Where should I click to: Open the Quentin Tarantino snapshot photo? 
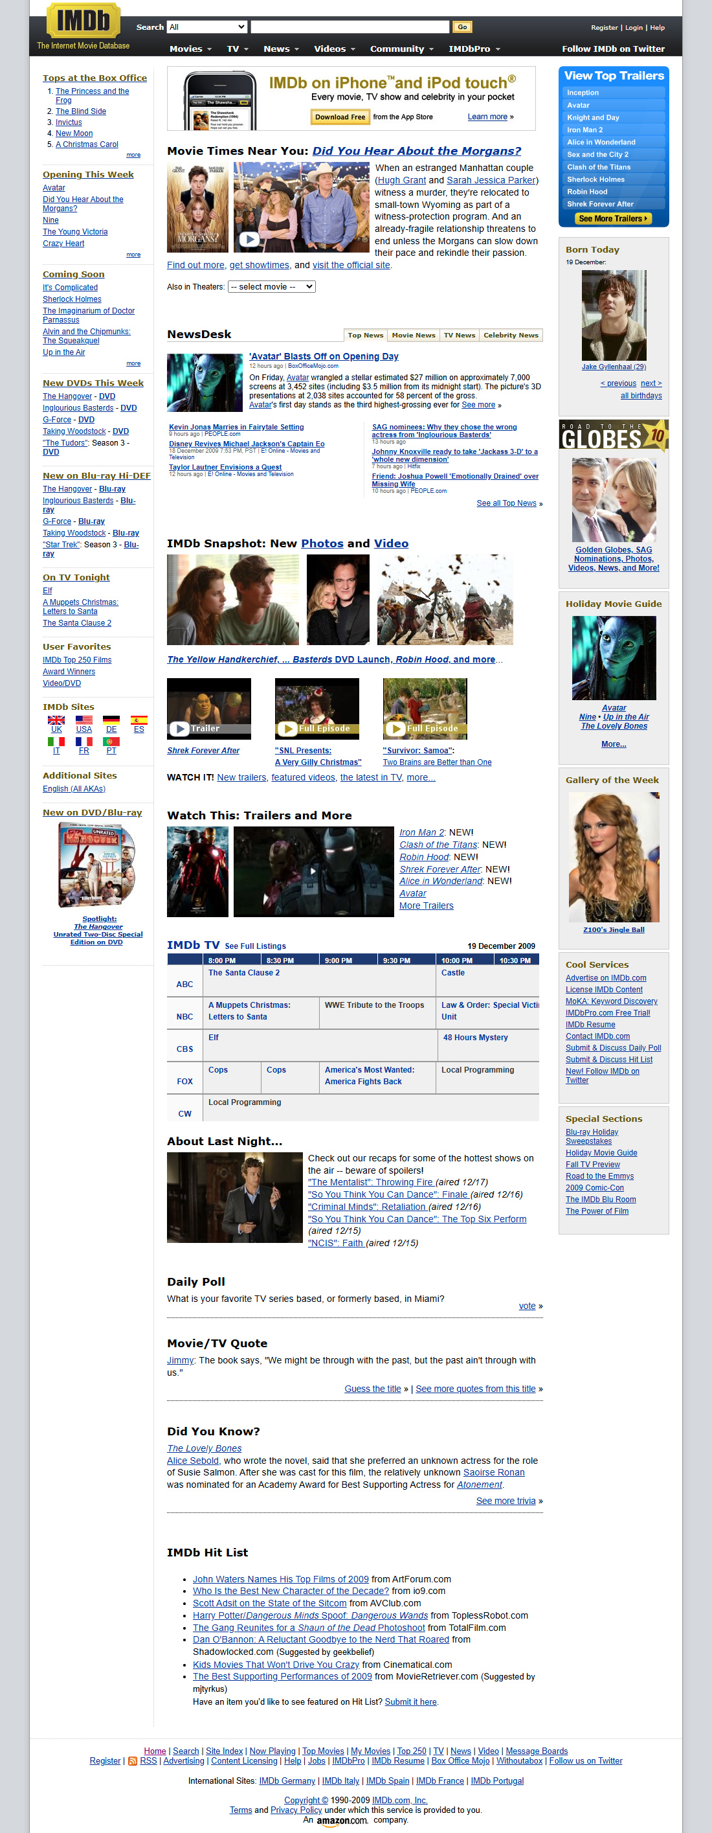pos(339,600)
